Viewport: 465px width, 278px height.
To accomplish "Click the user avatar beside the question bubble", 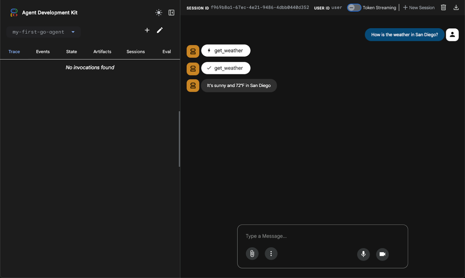I will click(452, 34).
